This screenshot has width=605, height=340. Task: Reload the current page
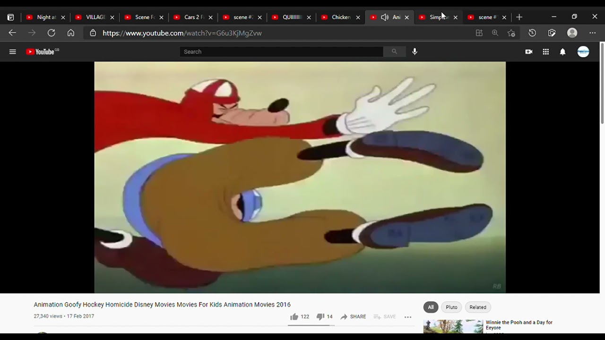[51, 33]
